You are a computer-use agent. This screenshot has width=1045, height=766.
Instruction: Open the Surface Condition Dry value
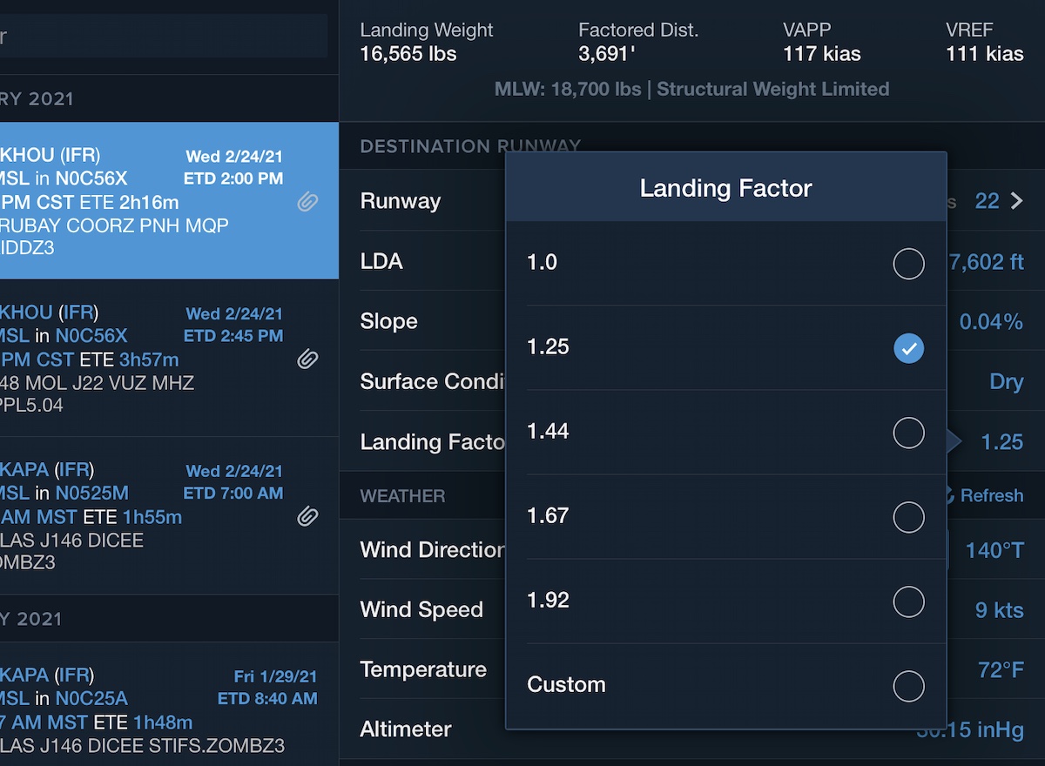[x=1006, y=382]
